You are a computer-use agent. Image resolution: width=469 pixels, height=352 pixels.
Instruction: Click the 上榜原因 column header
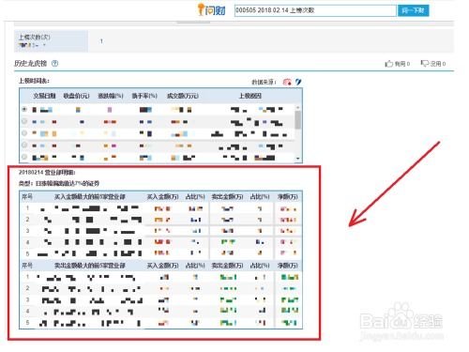pyautogui.click(x=250, y=96)
